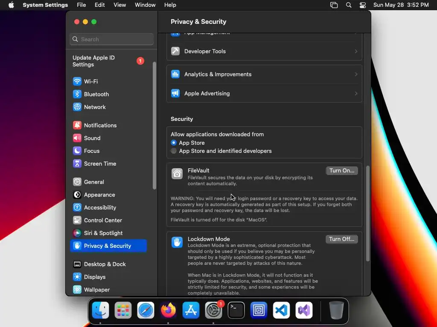Launch Visual Studio purple icon in Dock
437x327 pixels.
point(304,310)
